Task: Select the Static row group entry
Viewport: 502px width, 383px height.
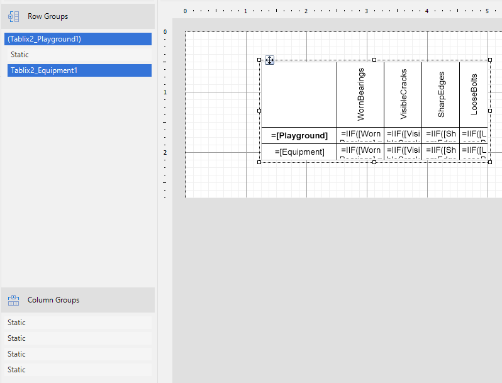Action: [79, 55]
